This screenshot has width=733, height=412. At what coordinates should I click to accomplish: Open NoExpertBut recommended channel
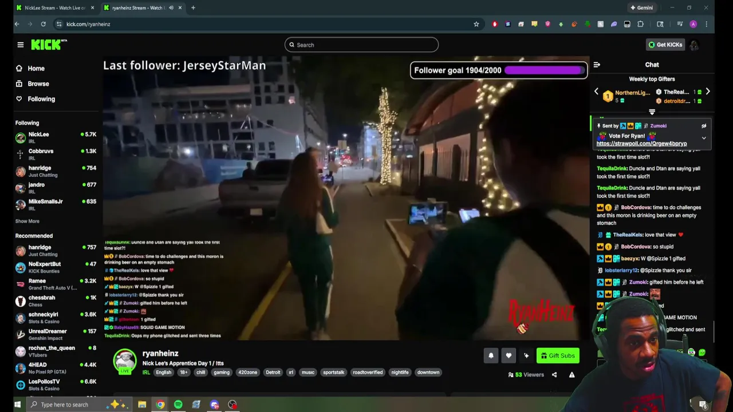tap(56, 267)
